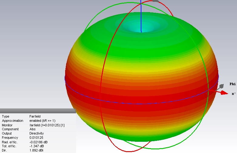Click the 'Approximation' label
Screen dimensions: 237x153
[12, 121]
